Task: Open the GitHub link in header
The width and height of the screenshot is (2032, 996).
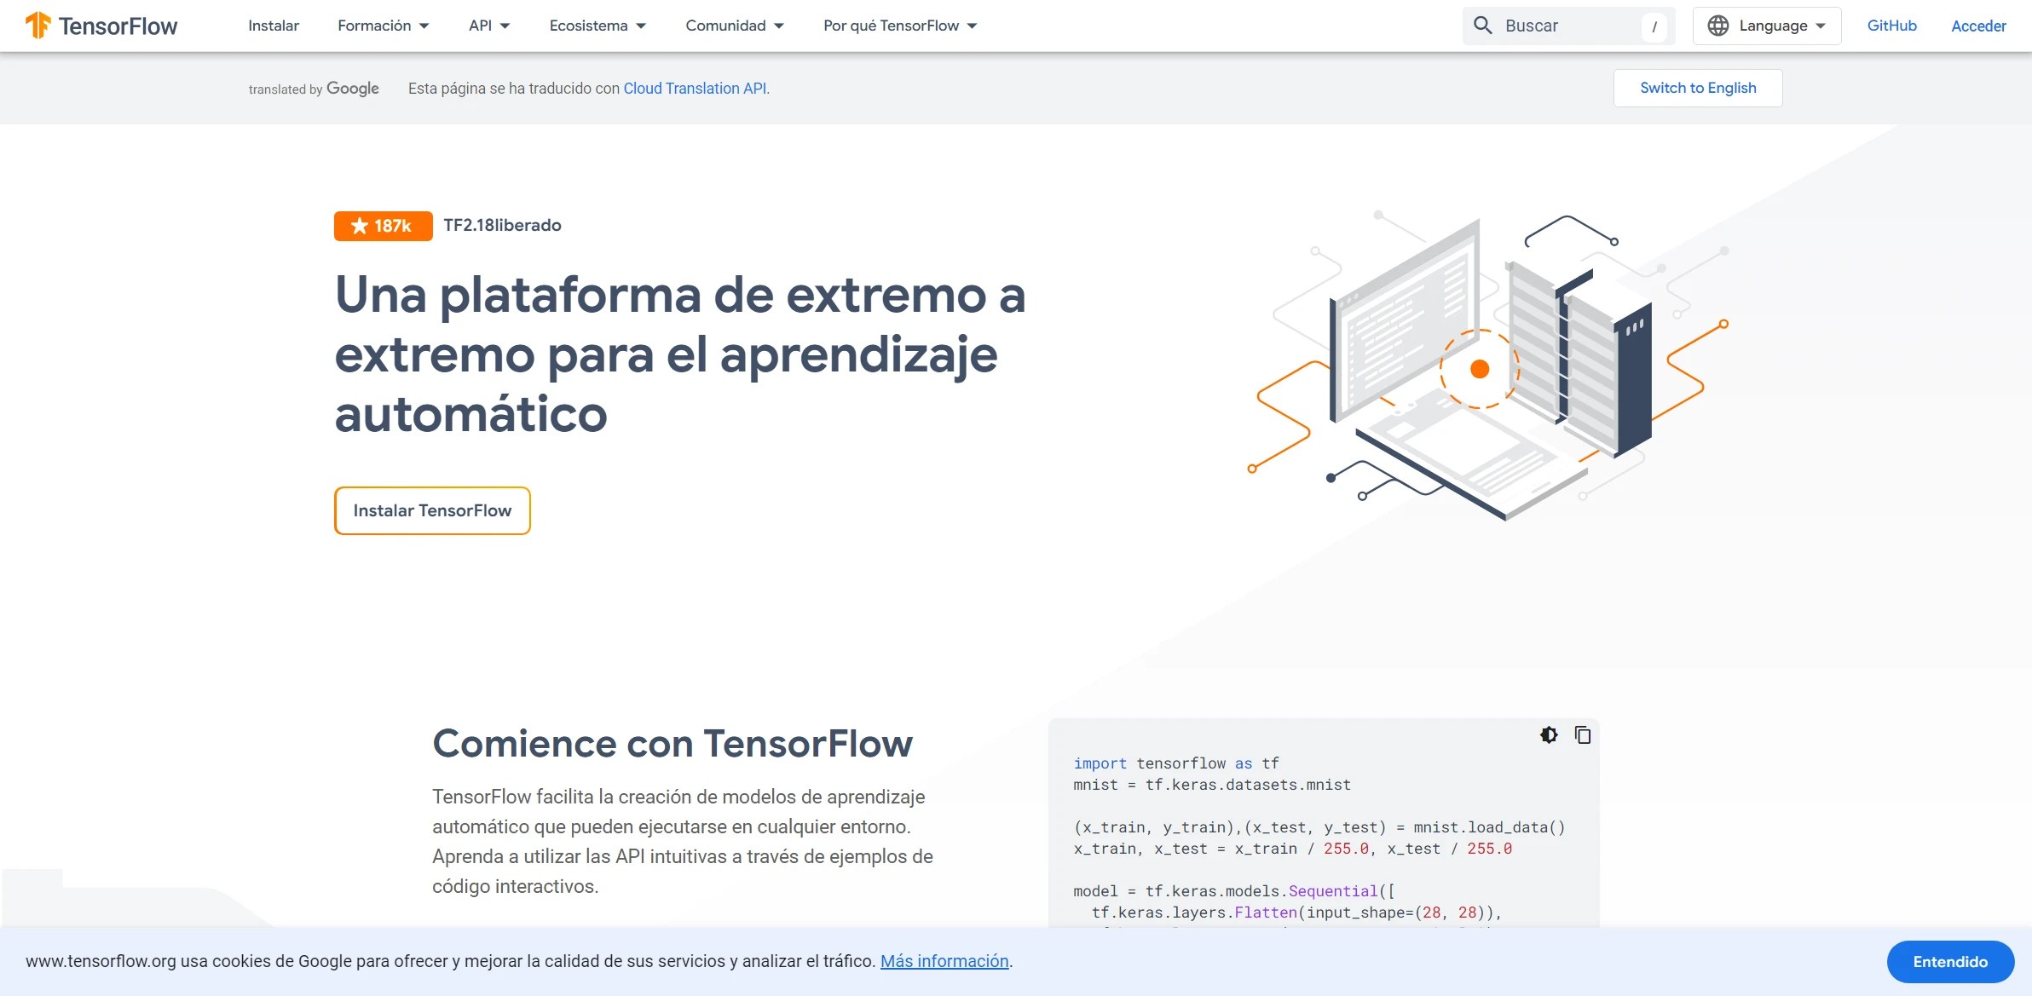Action: click(1891, 26)
